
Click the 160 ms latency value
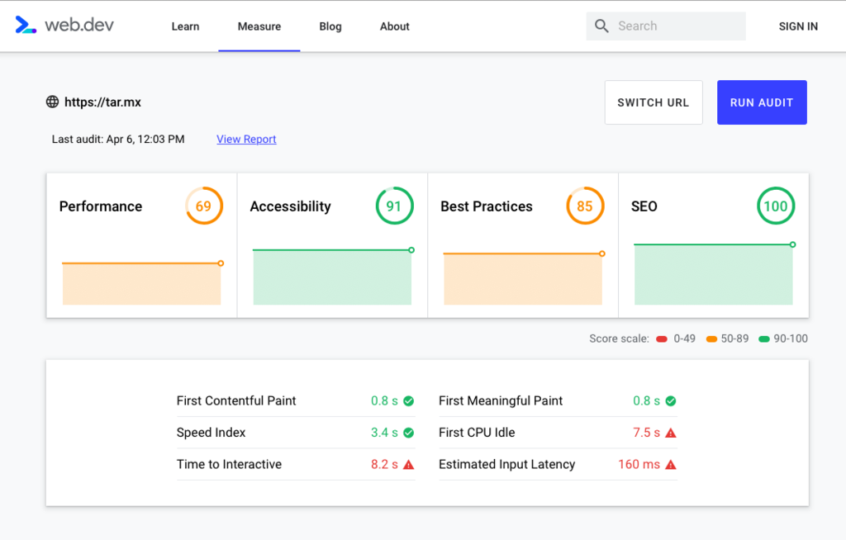point(639,465)
